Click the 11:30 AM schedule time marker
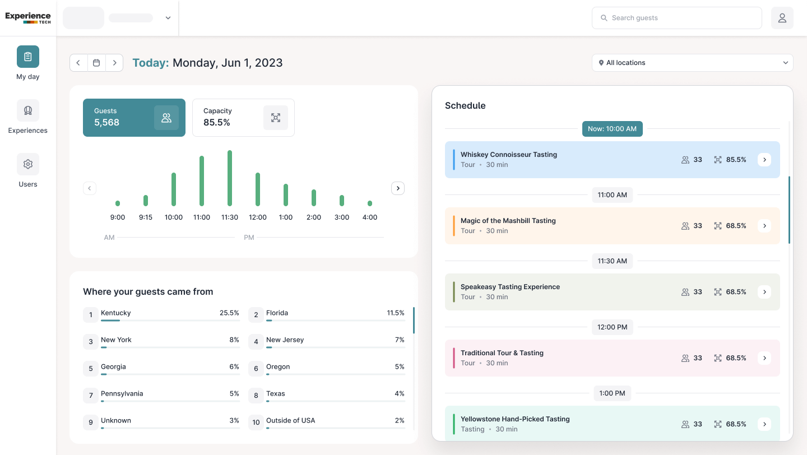This screenshot has height=455, width=807. (x=613, y=261)
